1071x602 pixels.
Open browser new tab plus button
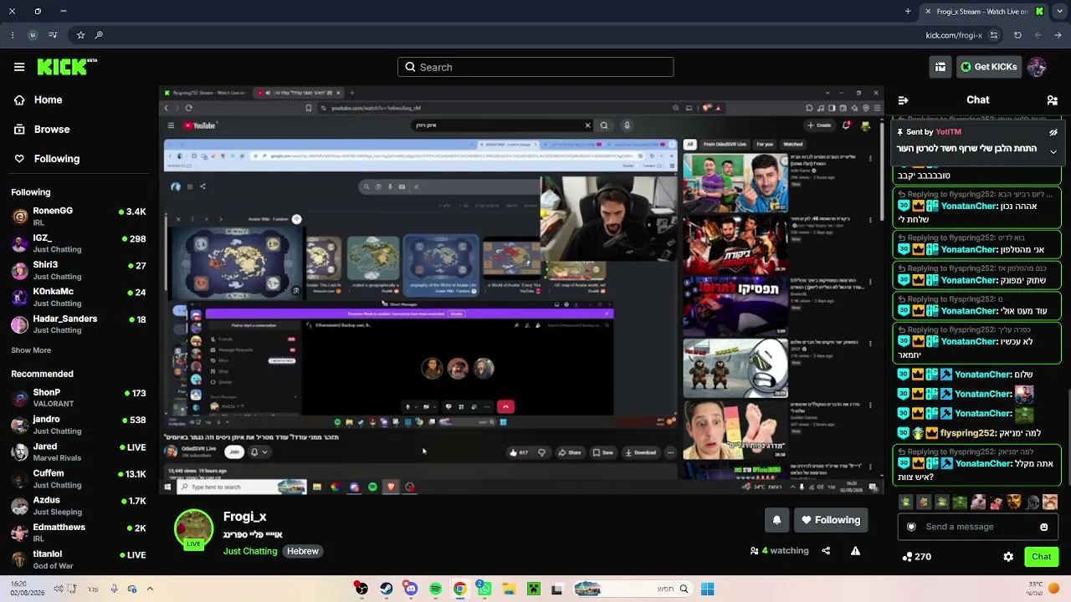908,12
